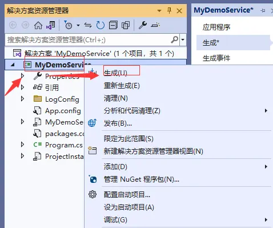Screen dimensions: 273x228
Task: Click the magnifier search icon
Action: click(174, 39)
